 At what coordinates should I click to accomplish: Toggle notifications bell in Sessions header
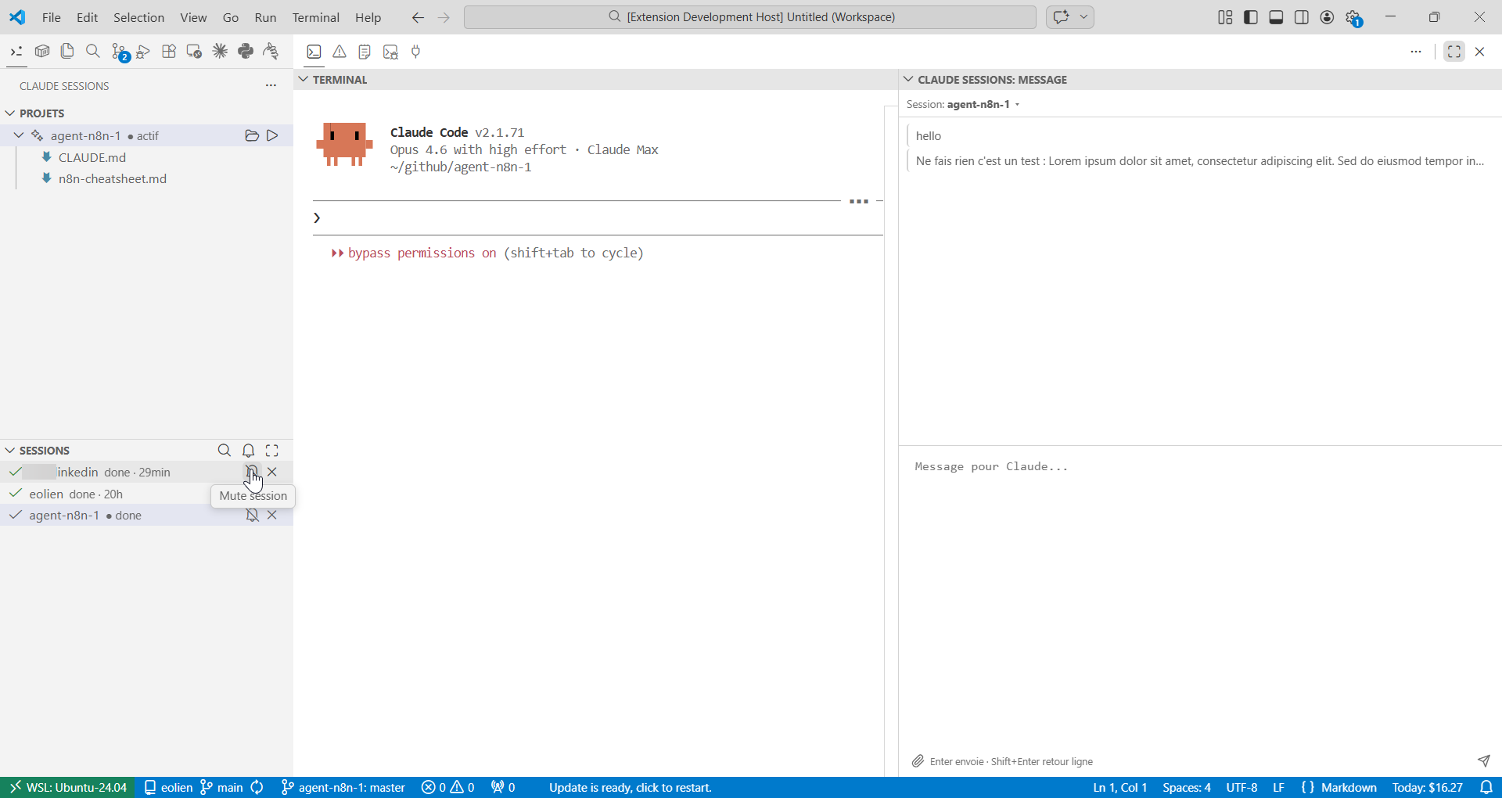[x=249, y=451]
